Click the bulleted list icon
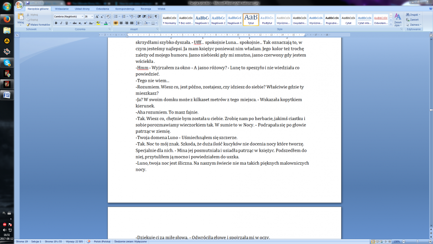The width and height of the screenshot is (433, 244). click(x=116, y=16)
